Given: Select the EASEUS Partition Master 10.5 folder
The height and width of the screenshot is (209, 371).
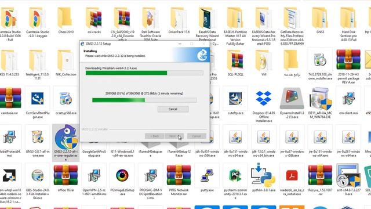Looking at the screenshot, I should click(x=235, y=18).
